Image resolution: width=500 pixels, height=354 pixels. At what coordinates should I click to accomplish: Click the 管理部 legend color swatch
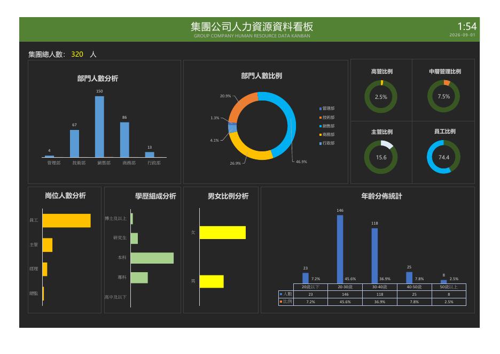(x=321, y=109)
